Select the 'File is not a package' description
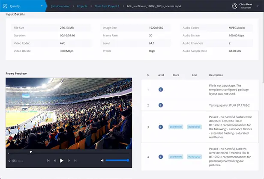264x179 pixels. [x=229, y=89]
